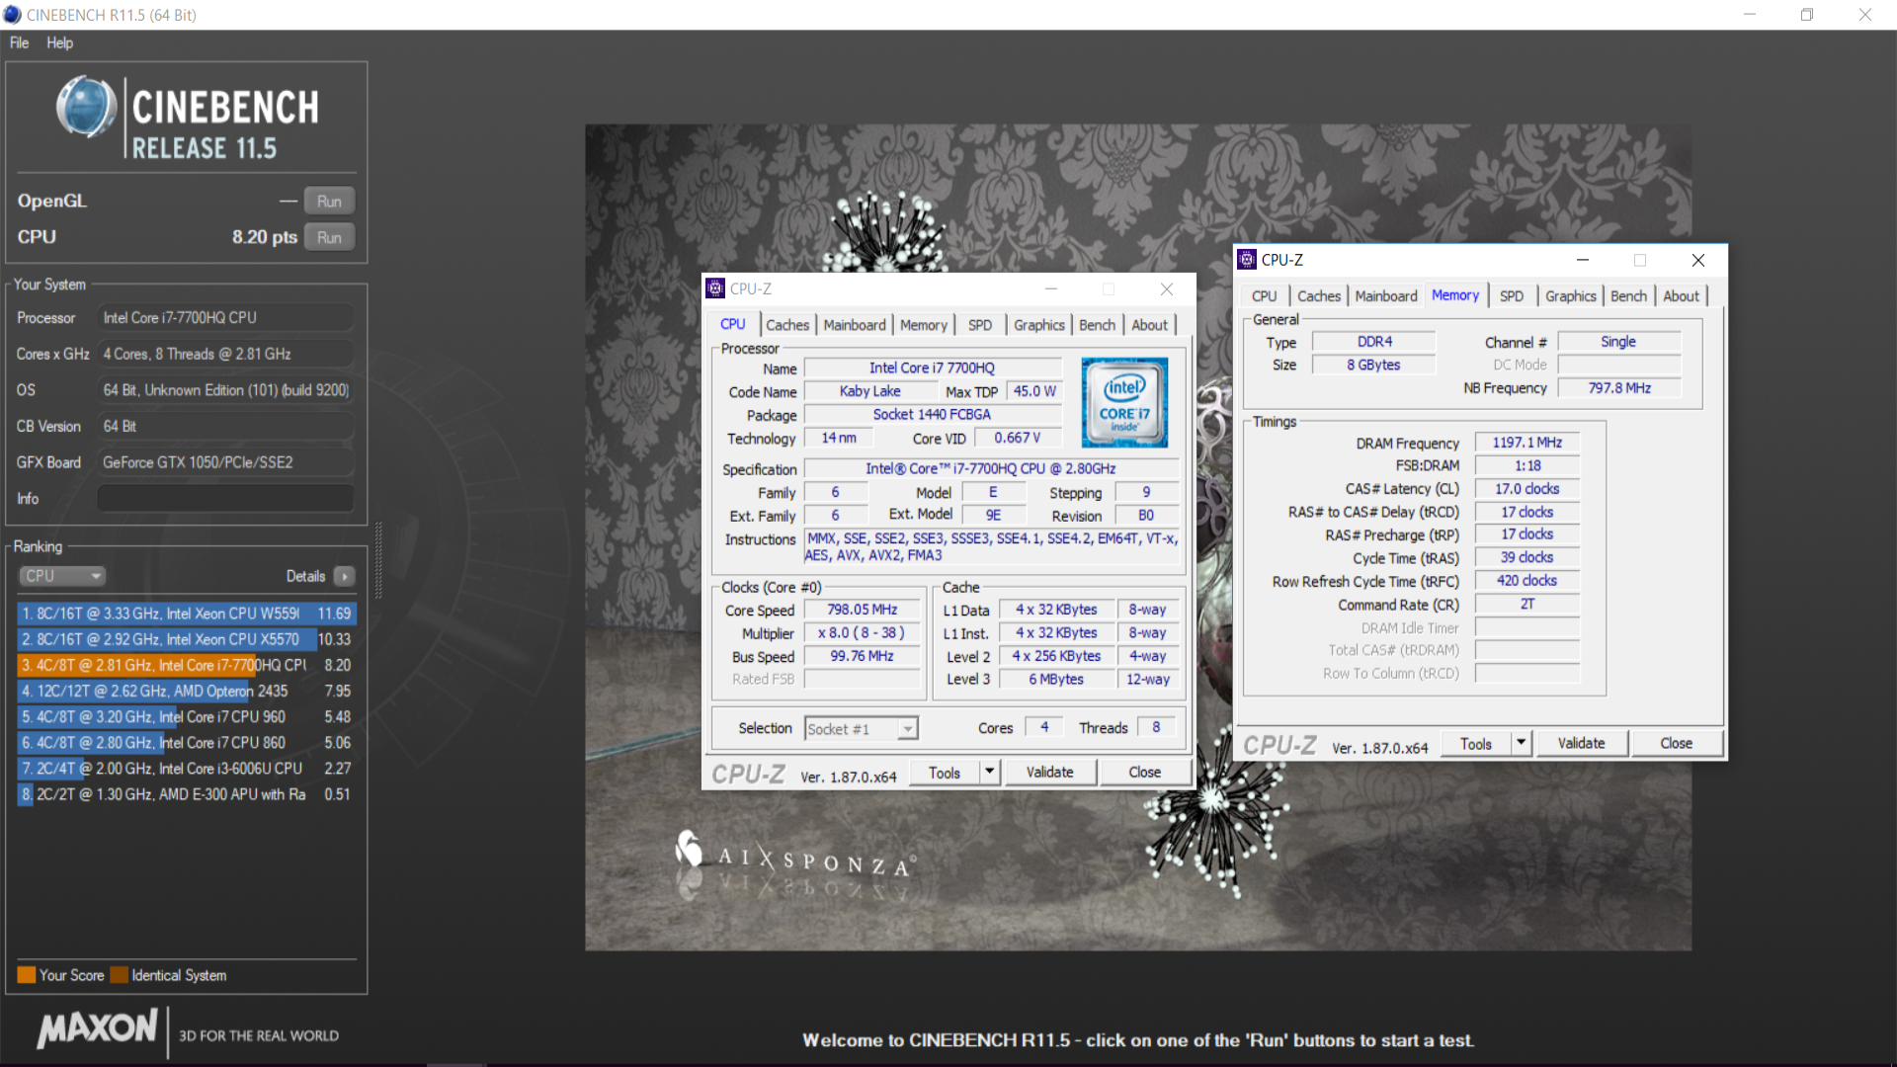Switch to Caches tab in right CPU-Z window

point(1318,296)
